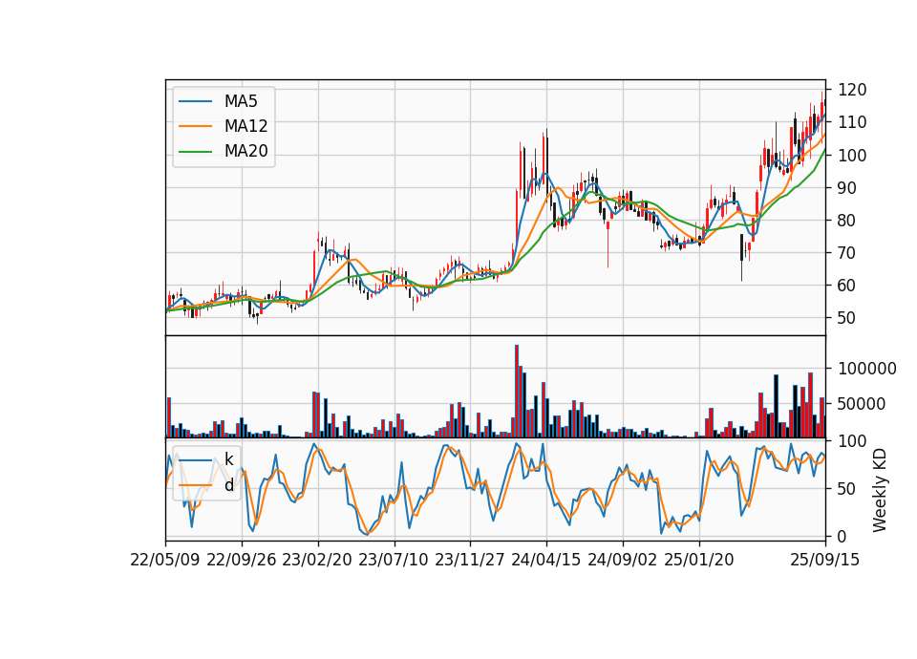Click the 25/09/15 date label
Screen dimensions: 917x659
[825, 560]
